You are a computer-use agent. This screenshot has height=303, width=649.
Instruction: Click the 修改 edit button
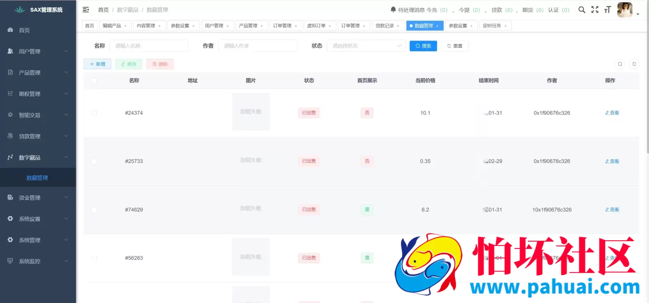[x=129, y=64]
